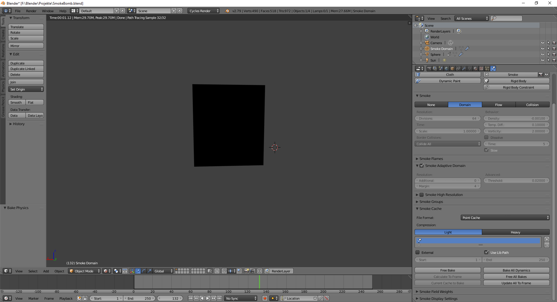Switch smoke type to Collision
Screen dimensions: 557x302
(x=533, y=105)
